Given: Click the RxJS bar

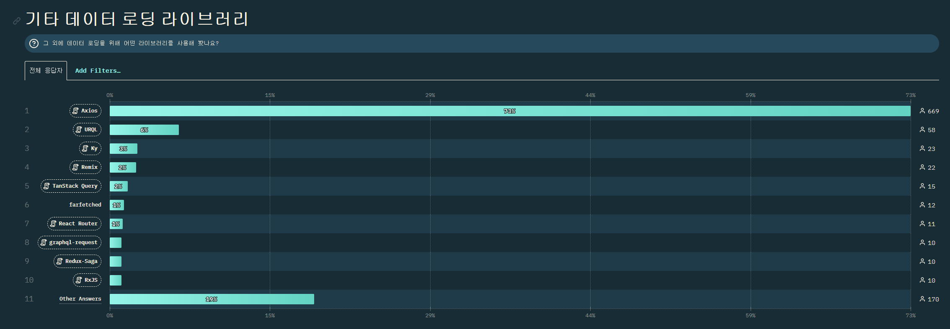Looking at the screenshot, I should pyautogui.click(x=116, y=280).
